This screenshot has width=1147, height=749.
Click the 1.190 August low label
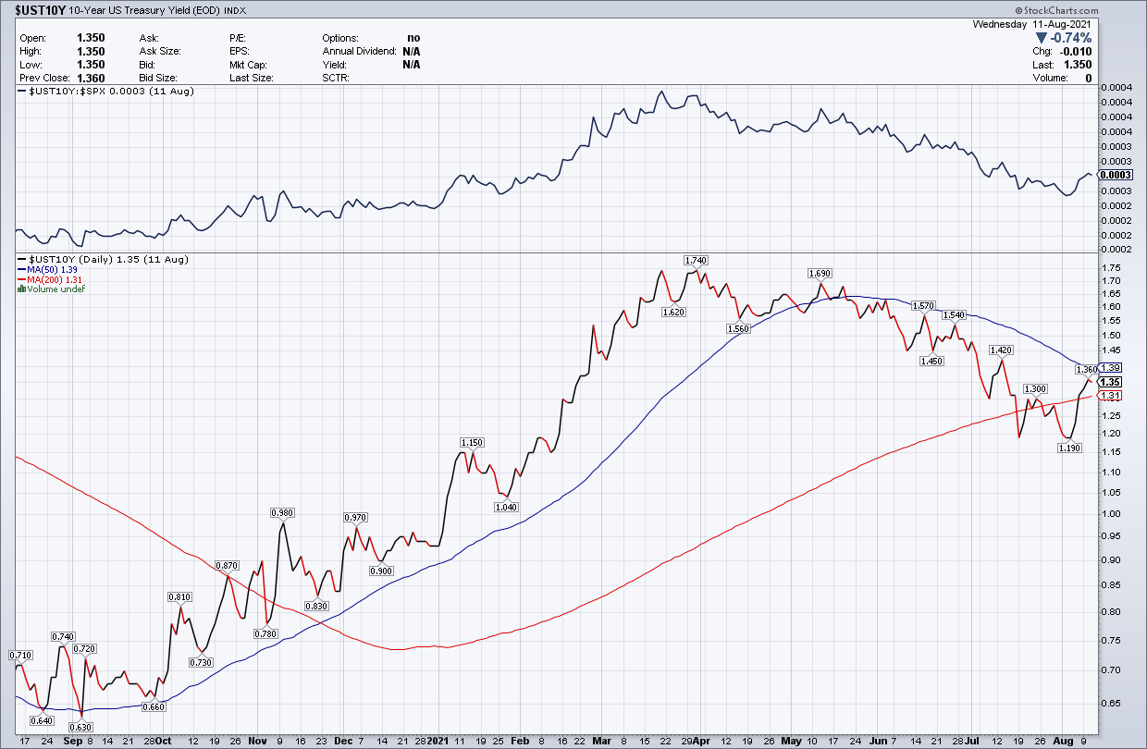point(1069,448)
